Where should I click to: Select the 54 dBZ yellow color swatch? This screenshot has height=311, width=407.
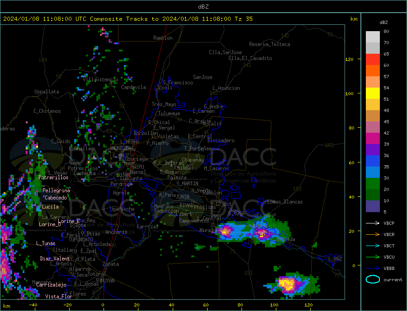click(x=373, y=93)
